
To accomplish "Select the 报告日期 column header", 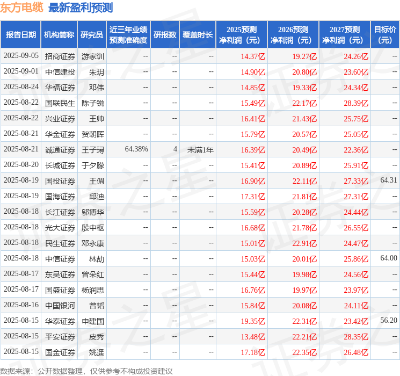I will coord(20,35).
